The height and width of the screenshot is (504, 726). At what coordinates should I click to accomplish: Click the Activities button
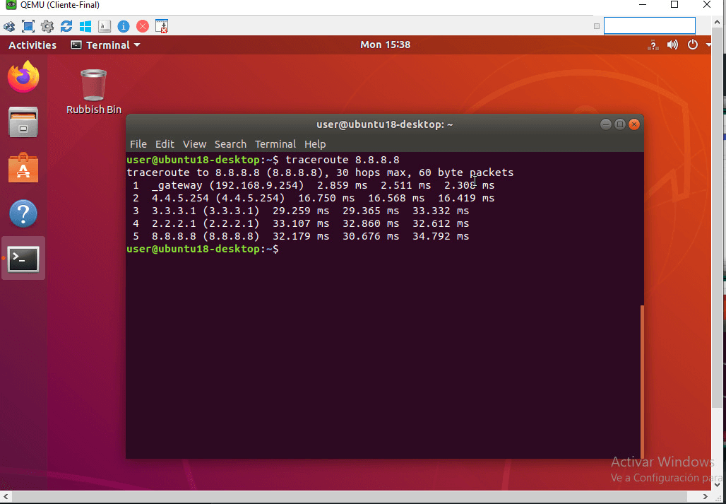pos(32,45)
